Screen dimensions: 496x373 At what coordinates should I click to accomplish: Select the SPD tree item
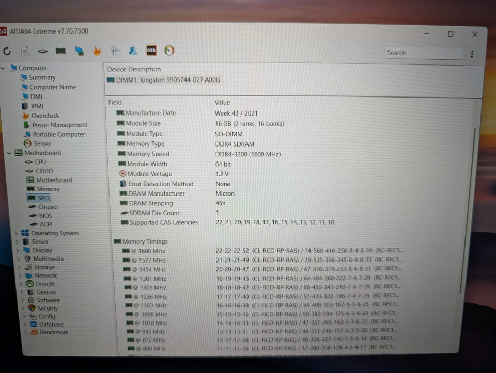(x=39, y=198)
